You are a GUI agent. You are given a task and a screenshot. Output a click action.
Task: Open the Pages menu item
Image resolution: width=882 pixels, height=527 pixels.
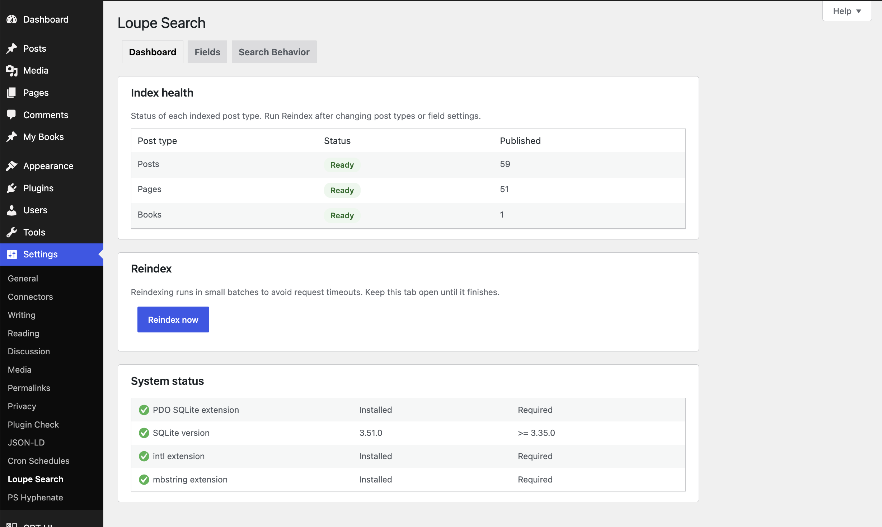(52, 93)
